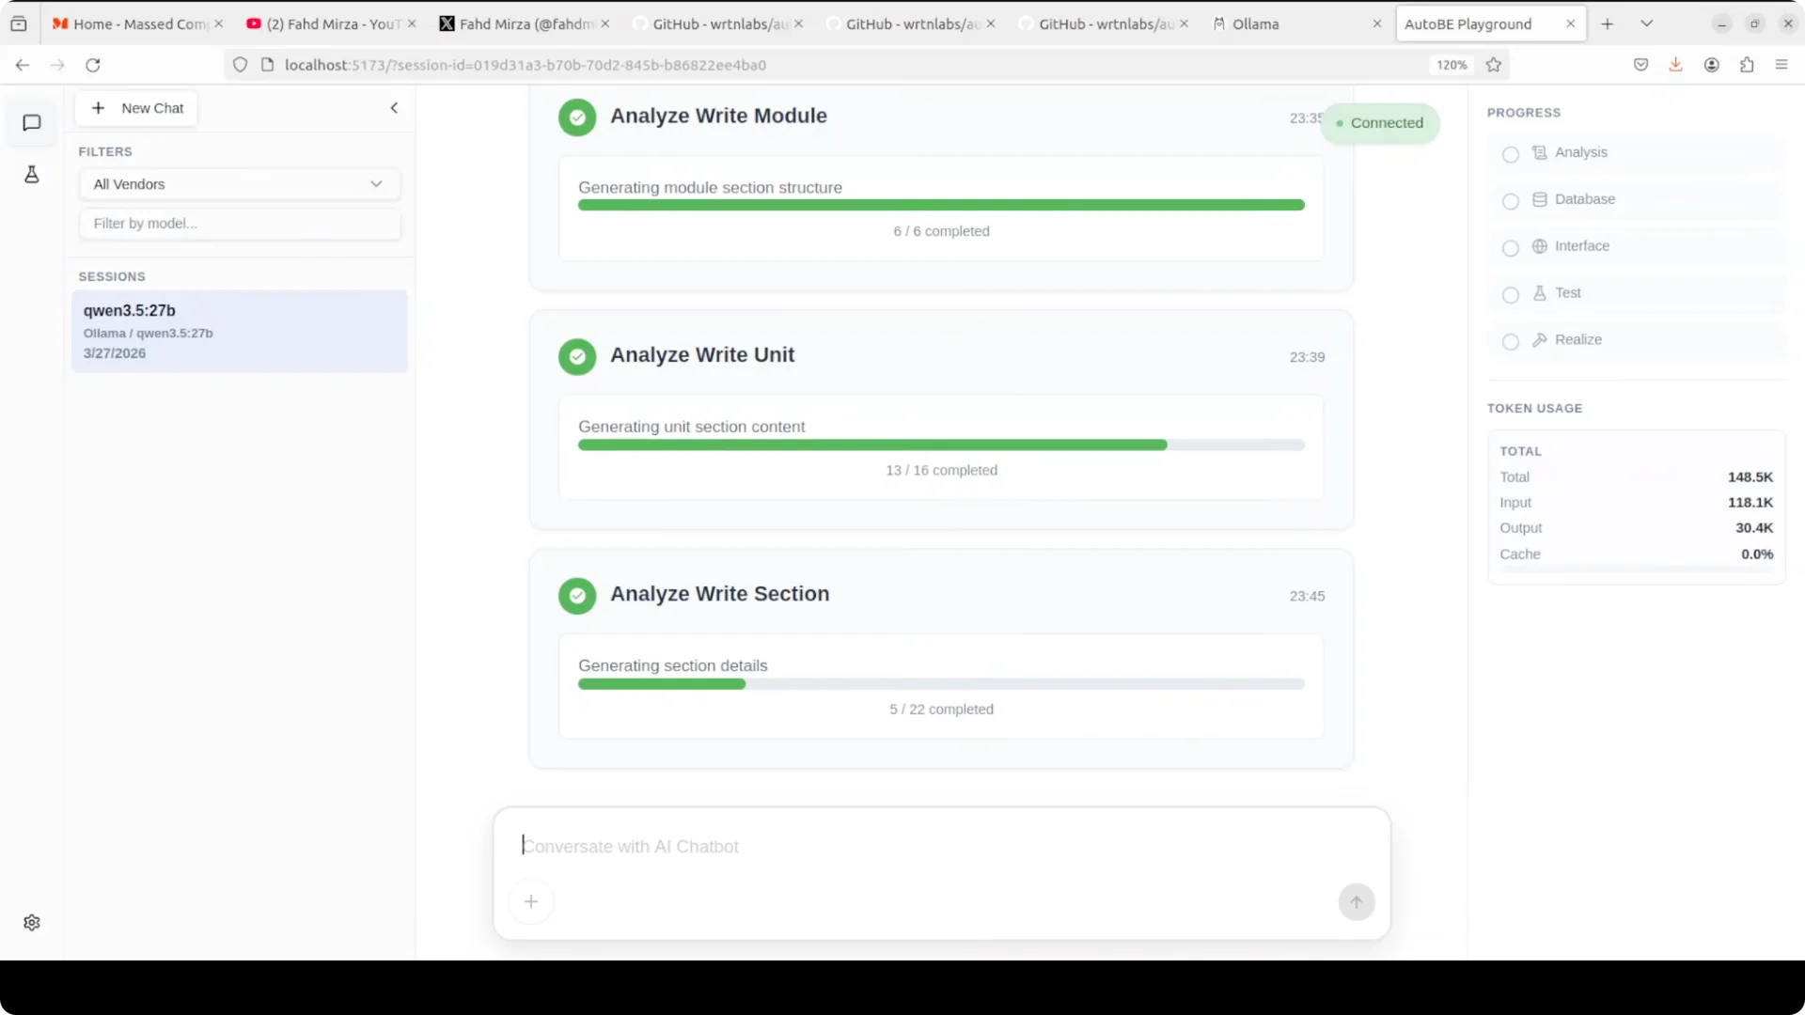Click the Interface globe icon

point(1540,246)
